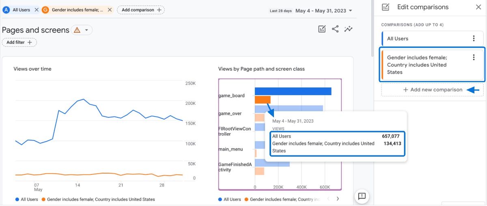The image size is (487, 206).
Task: Click the warning triangle icon by title
Action: pyautogui.click(x=77, y=30)
